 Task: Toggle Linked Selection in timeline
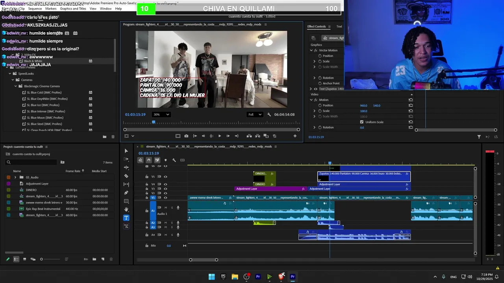coord(157,160)
